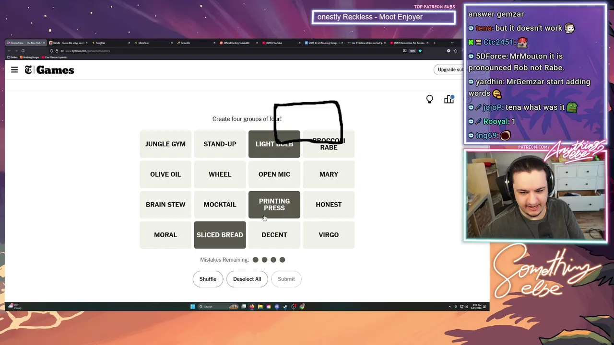Open Discord from the taskbar
This screenshot has height=345, width=614.
pos(277,307)
